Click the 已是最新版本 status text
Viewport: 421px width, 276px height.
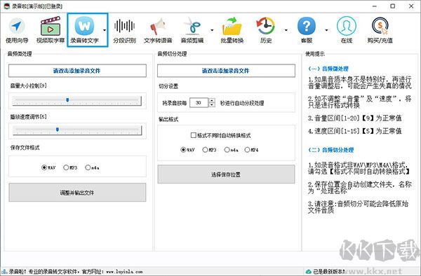(329, 272)
